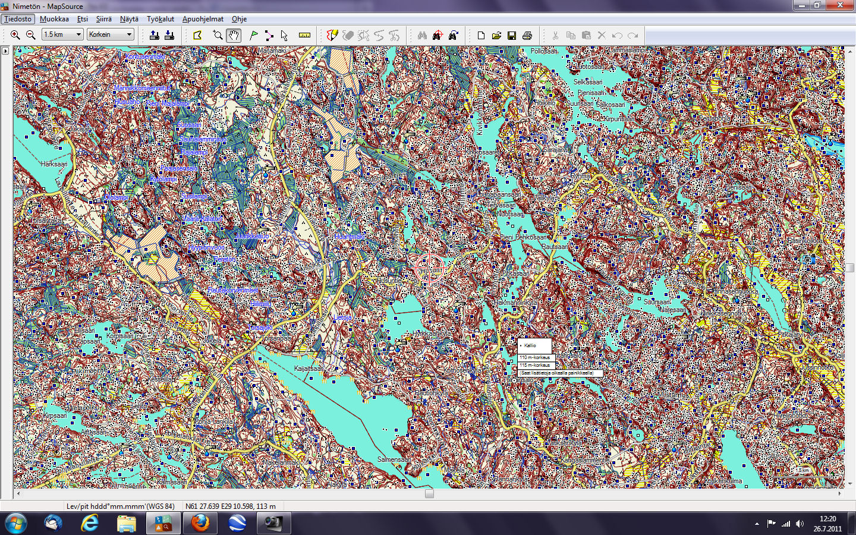This screenshot has width=856, height=535.
Task: Open the Työkalut menu
Action: click(160, 19)
